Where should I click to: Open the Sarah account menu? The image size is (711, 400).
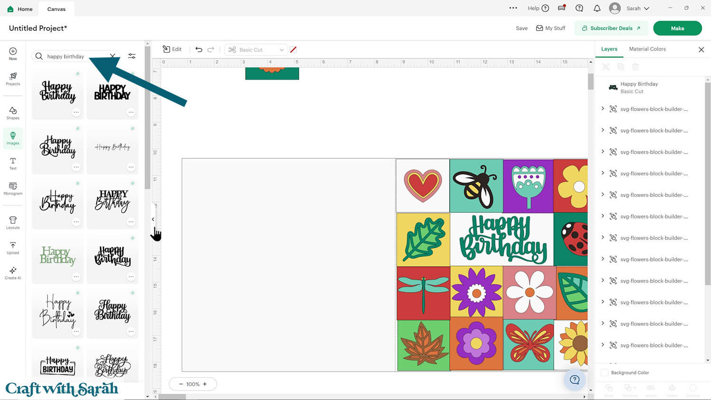(629, 9)
